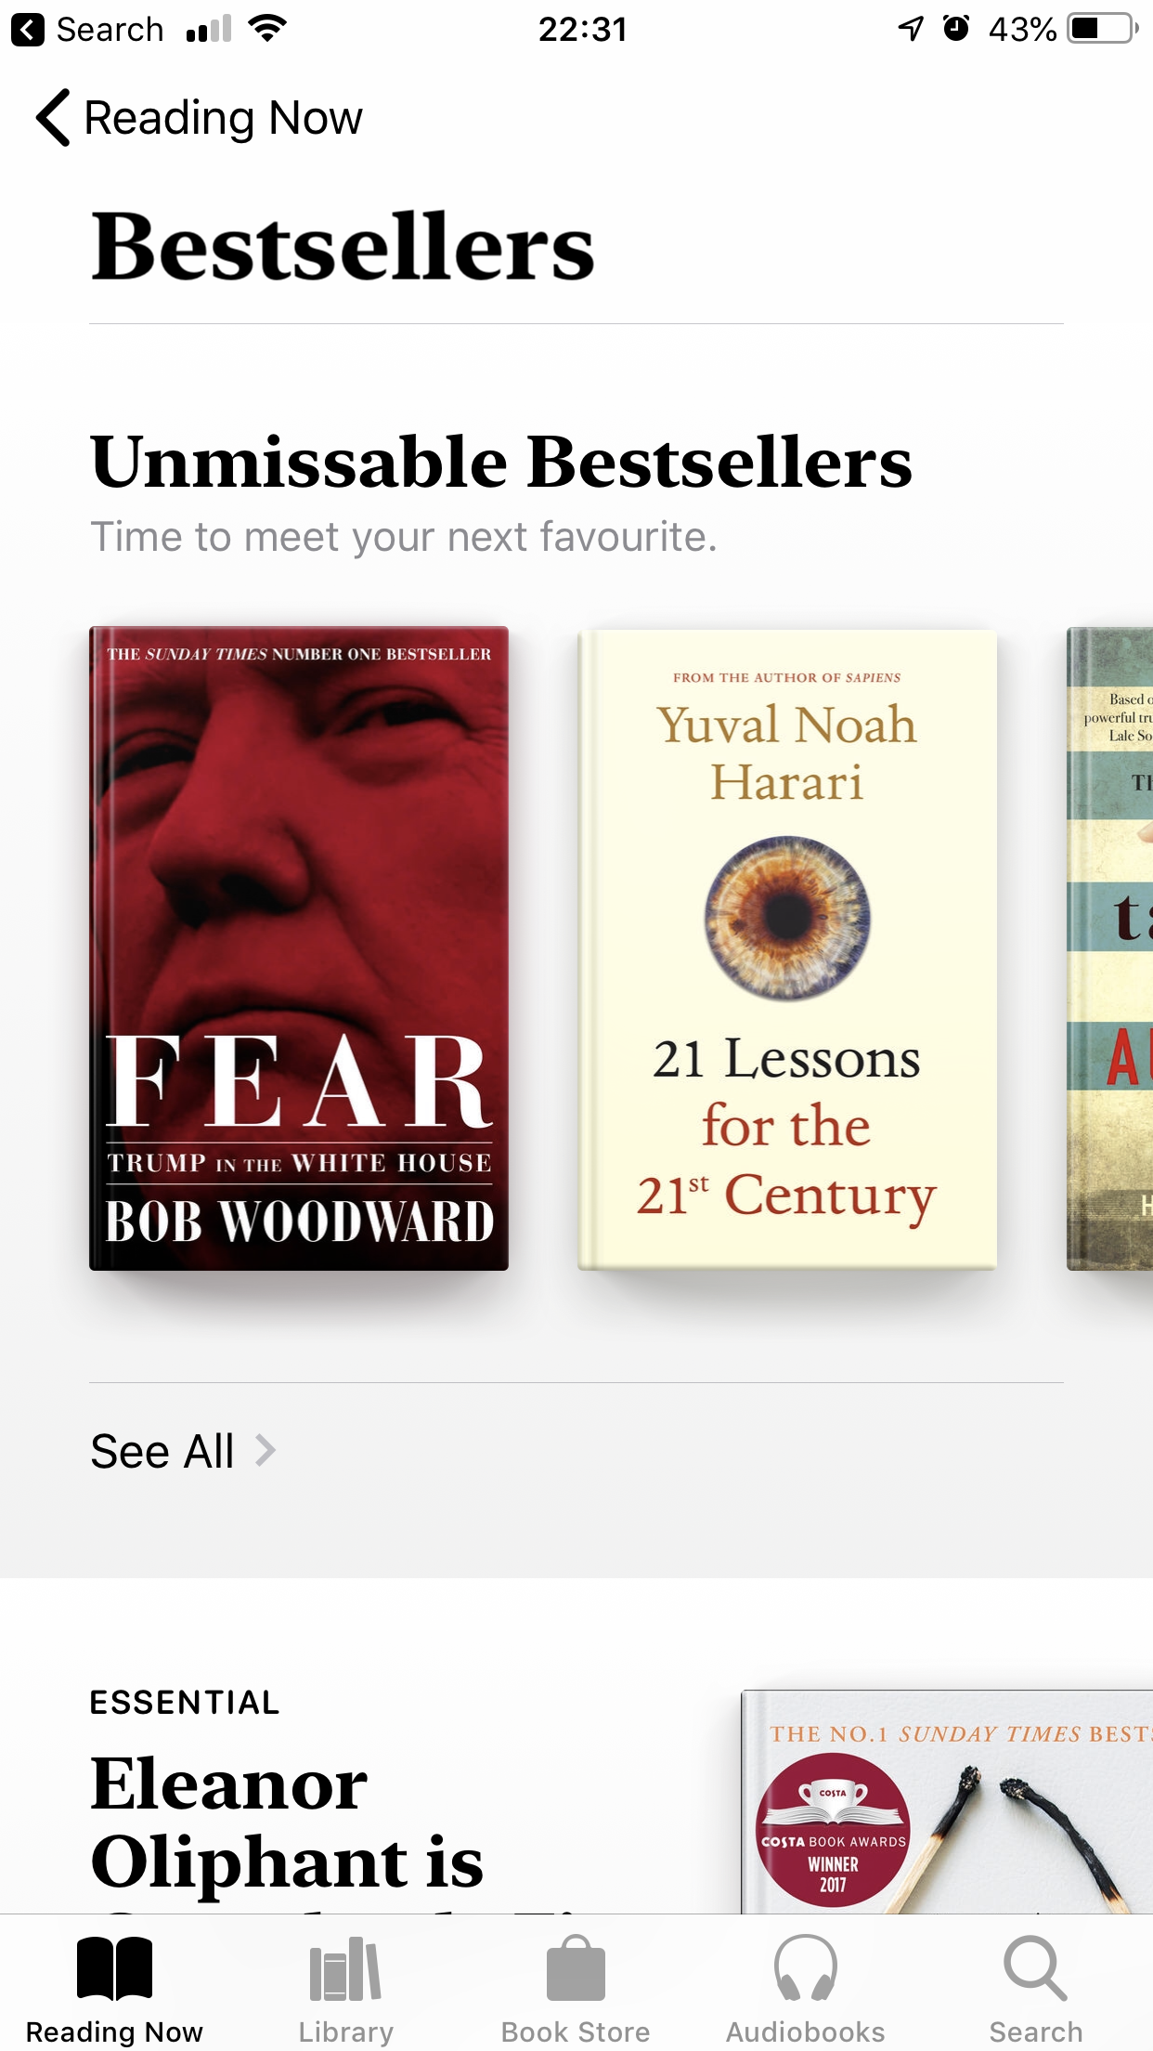Open the partially visible third book cover
Viewport: 1153px width, 2051px height.
pyautogui.click(x=1110, y=948)
